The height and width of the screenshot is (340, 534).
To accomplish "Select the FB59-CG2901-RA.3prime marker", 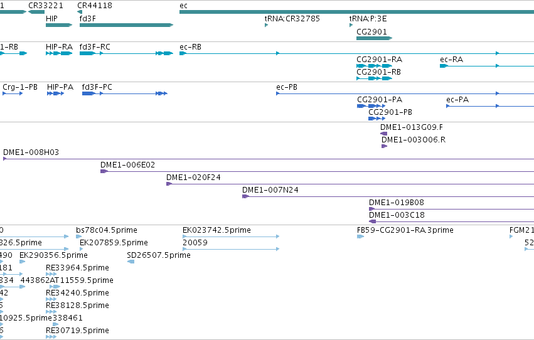I will tap(360, 236).
